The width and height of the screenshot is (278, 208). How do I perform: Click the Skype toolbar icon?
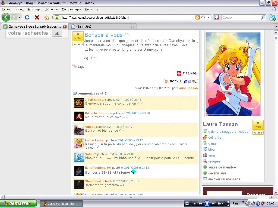tap(272, 17)
